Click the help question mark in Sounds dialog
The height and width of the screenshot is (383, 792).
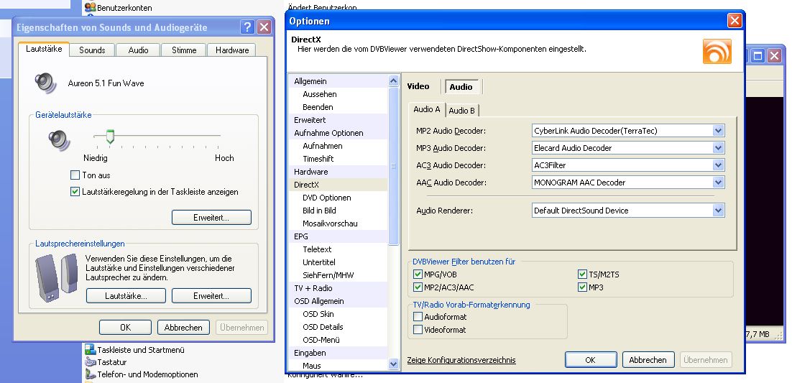tap(247, 27)
